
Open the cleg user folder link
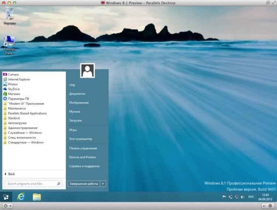point(72,85)
